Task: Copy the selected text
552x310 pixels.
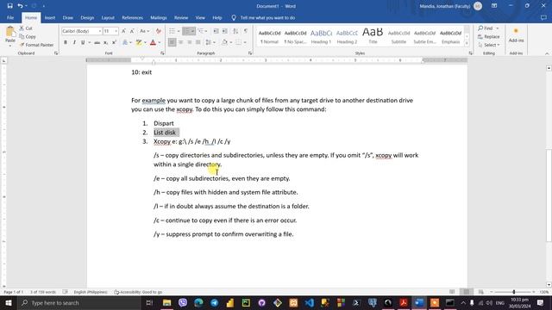Action: (28, 36)
